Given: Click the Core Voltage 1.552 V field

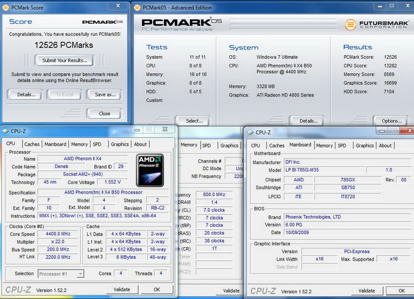Looking at the screenshot, I should (x=113, y=182).
